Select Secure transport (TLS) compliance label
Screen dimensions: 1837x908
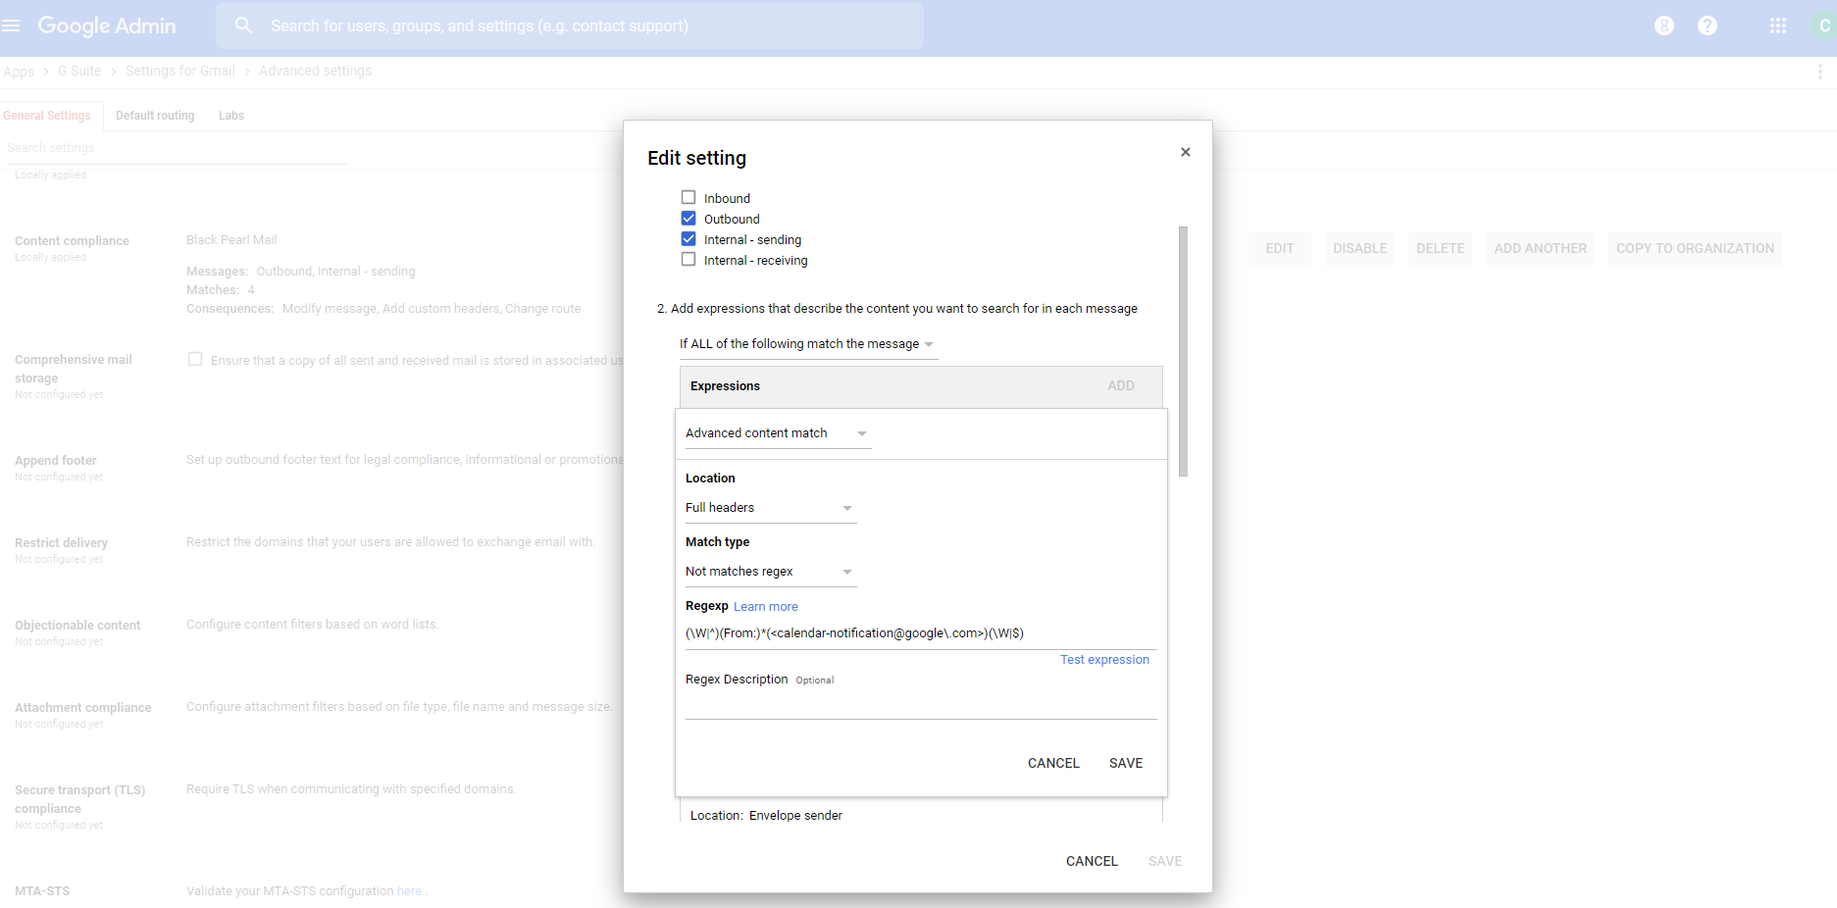click(79, 799)
